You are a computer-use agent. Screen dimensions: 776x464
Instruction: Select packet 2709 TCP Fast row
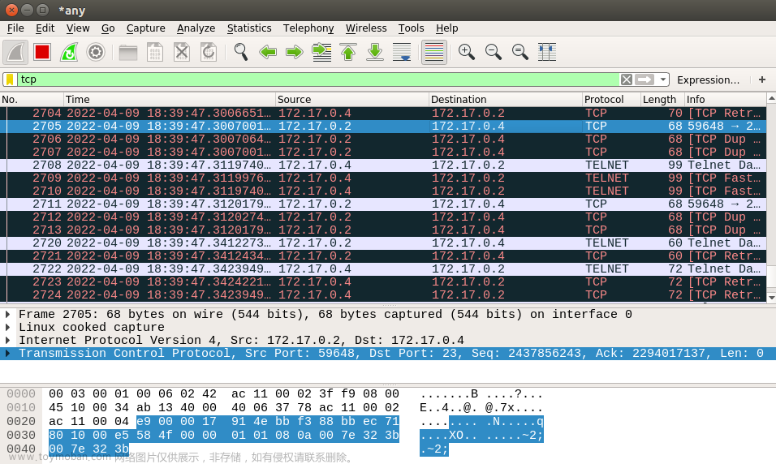click(383, 178)
